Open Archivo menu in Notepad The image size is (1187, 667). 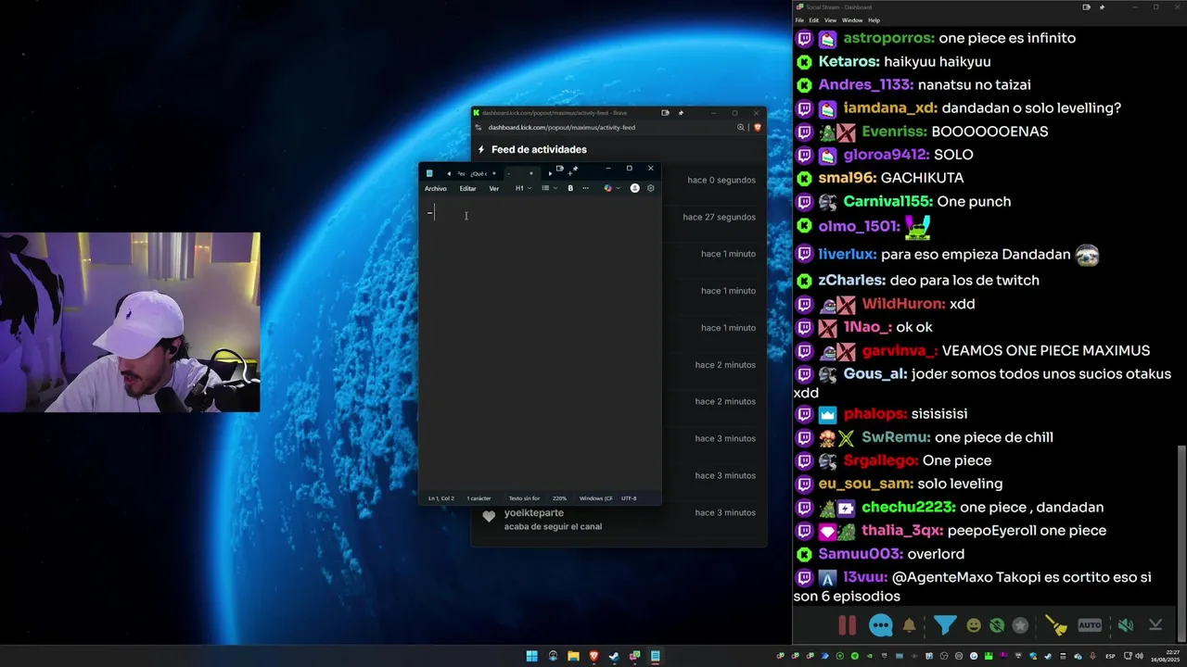(x=436, y=188)
